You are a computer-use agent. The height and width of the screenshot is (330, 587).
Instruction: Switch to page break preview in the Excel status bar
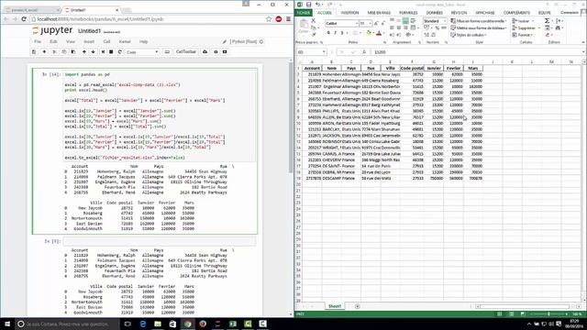[523, 314]
